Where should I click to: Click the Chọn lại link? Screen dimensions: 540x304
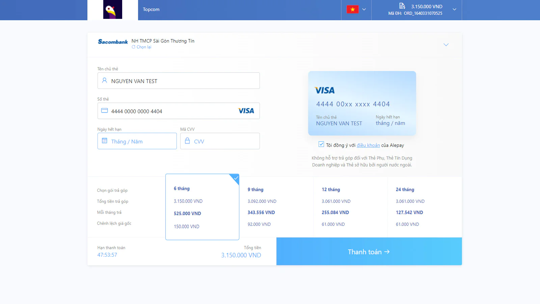tap(141, 47)
